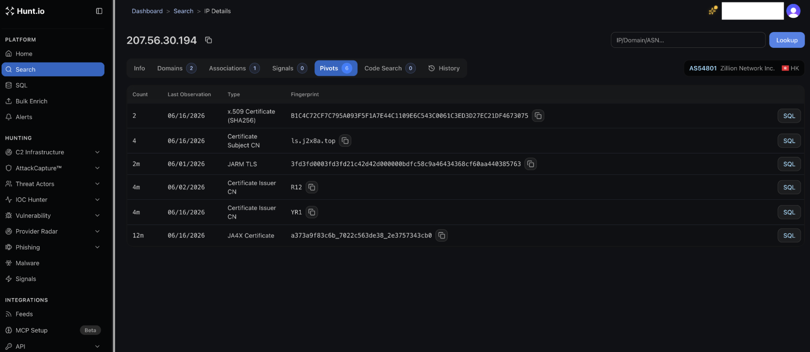Open Bulk Enrich in the sidebar
810x352 pixels.
point(53,101)
